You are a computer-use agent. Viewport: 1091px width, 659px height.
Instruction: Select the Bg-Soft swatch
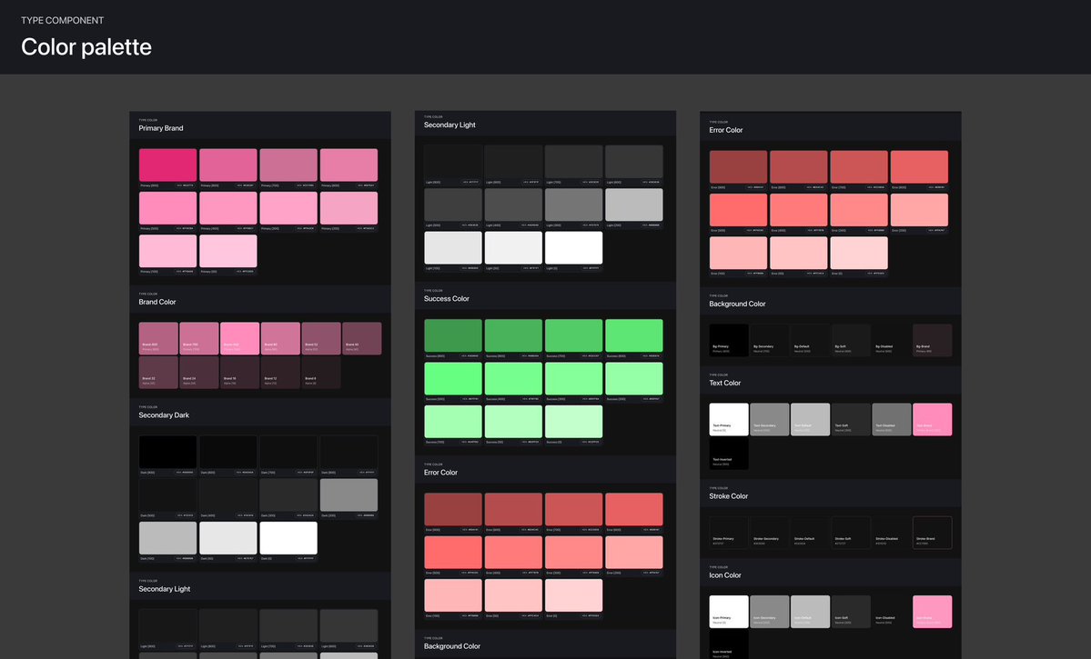tap(851, 341)
